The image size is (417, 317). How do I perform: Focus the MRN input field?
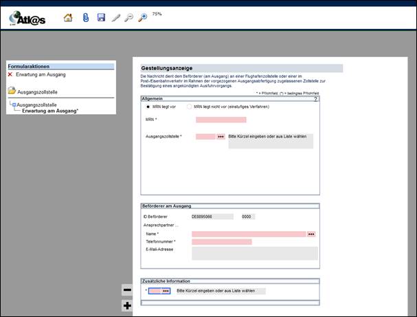(221, 120)
